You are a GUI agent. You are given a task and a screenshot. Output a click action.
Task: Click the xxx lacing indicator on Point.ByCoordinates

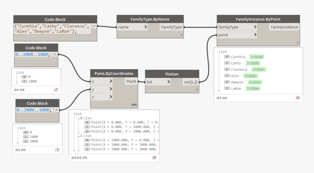click(134, 105)
